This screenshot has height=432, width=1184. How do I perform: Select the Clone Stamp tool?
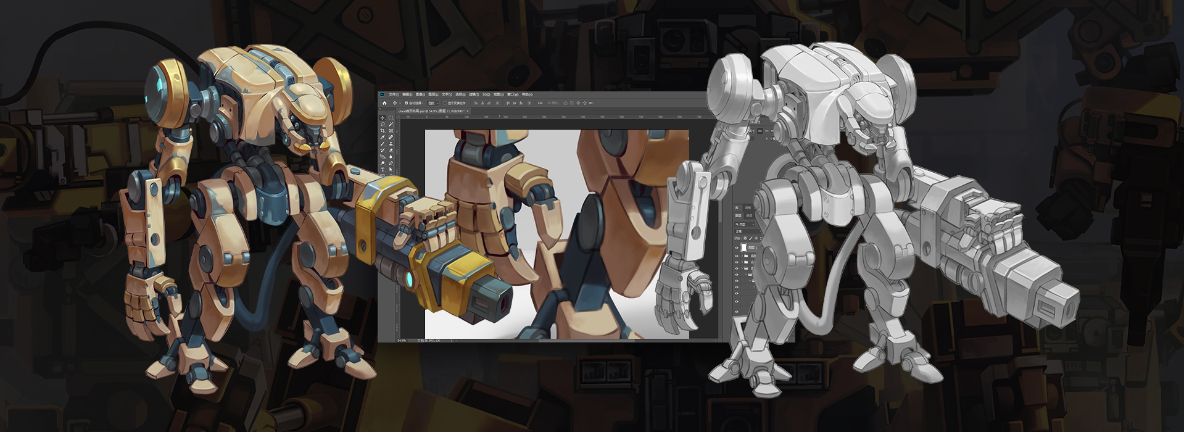pyautogui.click(x=391, y=144)
